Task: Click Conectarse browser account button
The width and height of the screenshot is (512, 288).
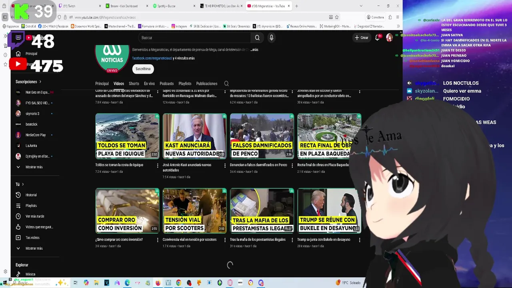Action: coord(375,17)
